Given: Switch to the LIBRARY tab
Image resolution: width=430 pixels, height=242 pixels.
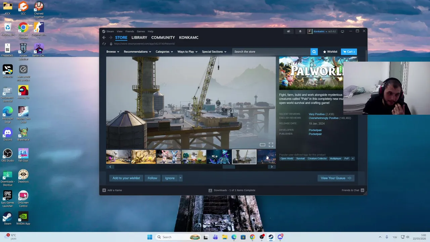Looking at the screenshot, I should tap(139, 38).
